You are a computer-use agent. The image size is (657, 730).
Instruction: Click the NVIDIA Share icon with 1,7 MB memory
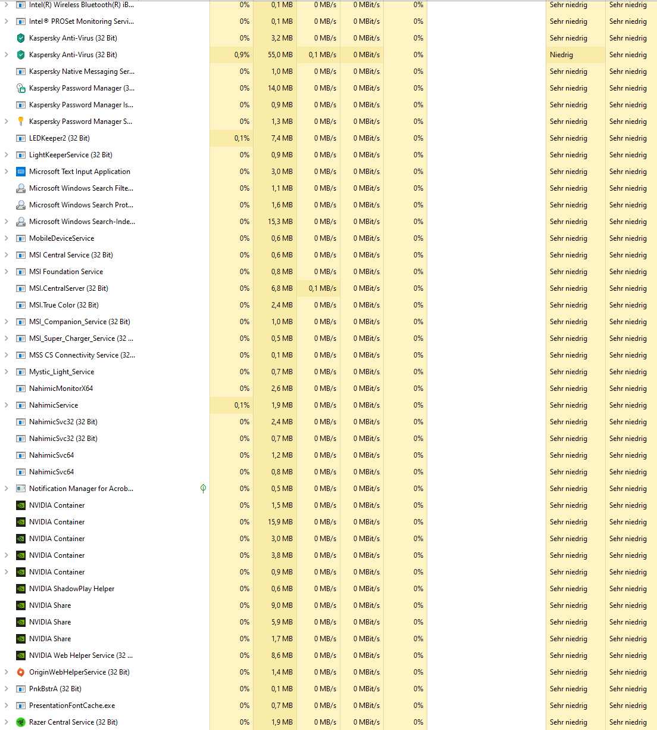click(x=21, y=639)
